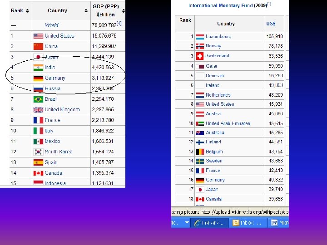
Task: Click the United Kingdom flag icon
Action: (38, 110)
